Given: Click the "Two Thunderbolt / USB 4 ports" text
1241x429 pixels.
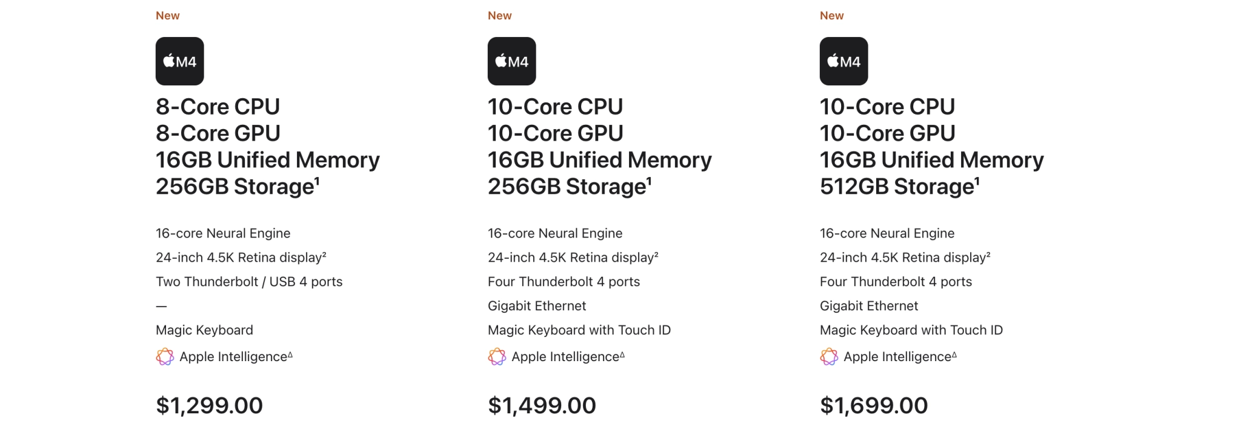Looking at the screenshot, I should tap(249, 282).
